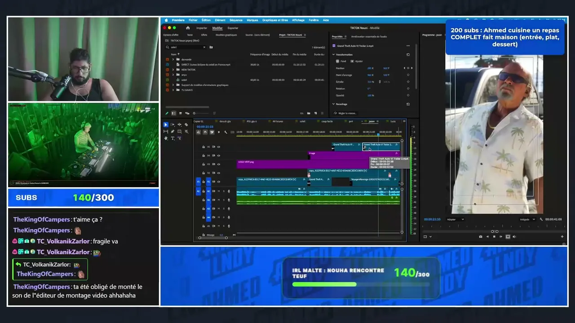Image resolution: width=575 pixels, height=323 pixels.
Task: Open the Amélioration essentielle de l'audio tab
Action: pos(369,37)
